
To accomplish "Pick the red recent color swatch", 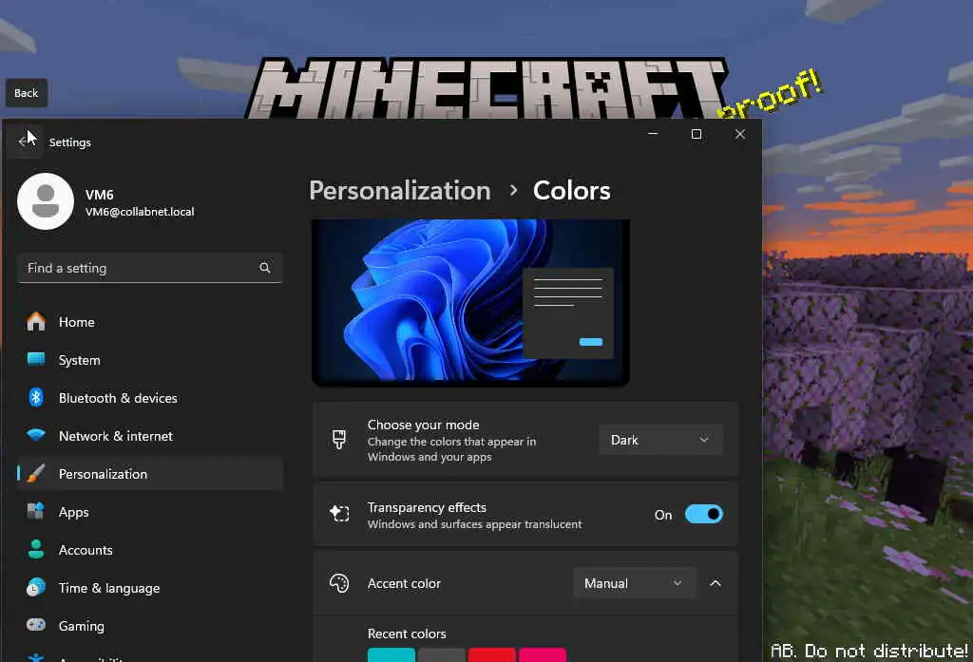I will 491,654.
